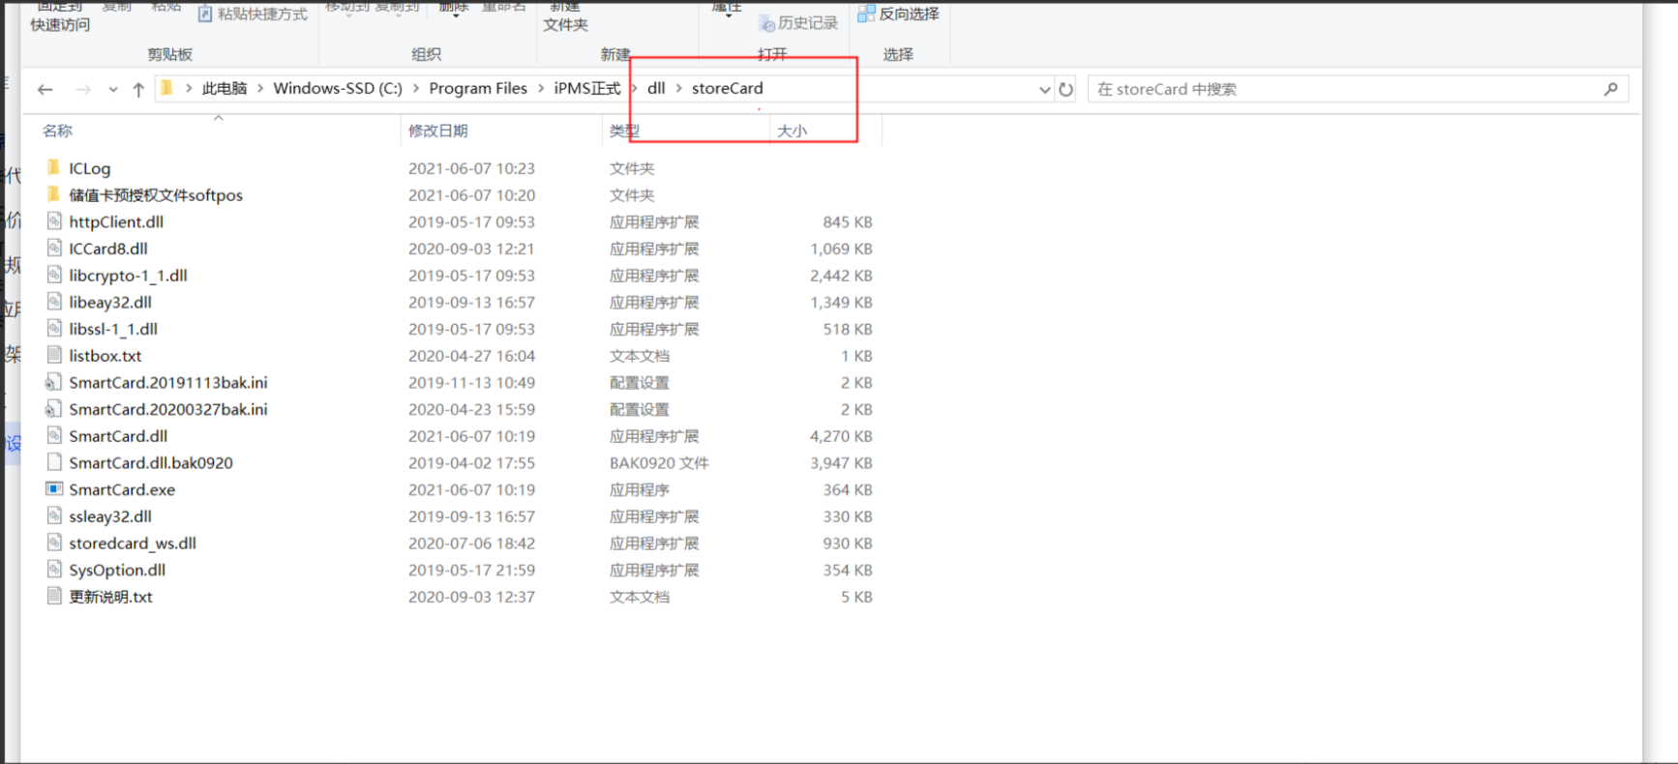The height and width of the screenshot is (764, 1678).
Task: Go to the iPMS正式 breadcrumb folder
Action: [x=586, y=89]
